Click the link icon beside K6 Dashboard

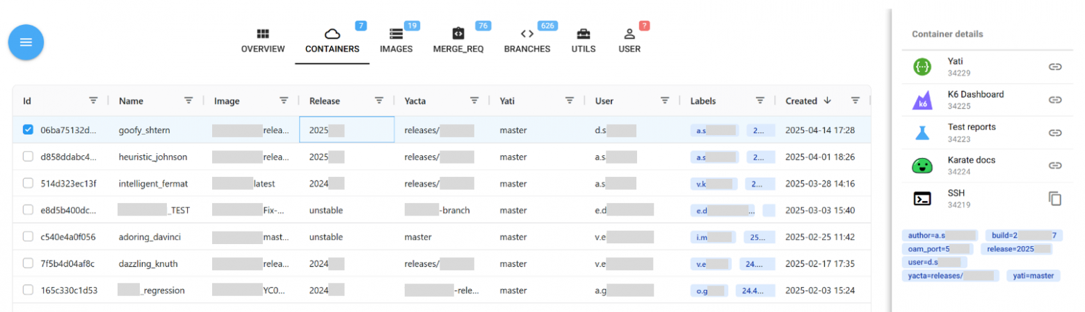(1055, 100)
